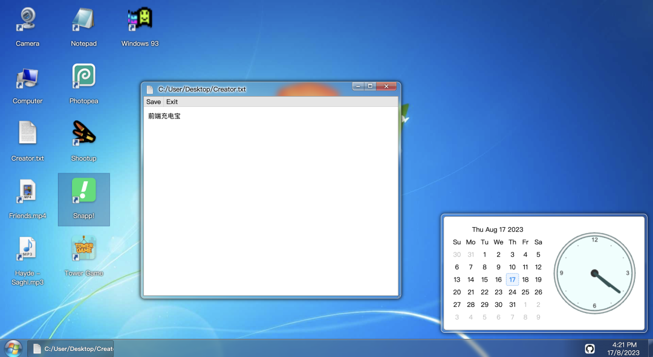Maximize the Creator.txt window
This screenshot has height=357, width=653.
pos(370,86)
